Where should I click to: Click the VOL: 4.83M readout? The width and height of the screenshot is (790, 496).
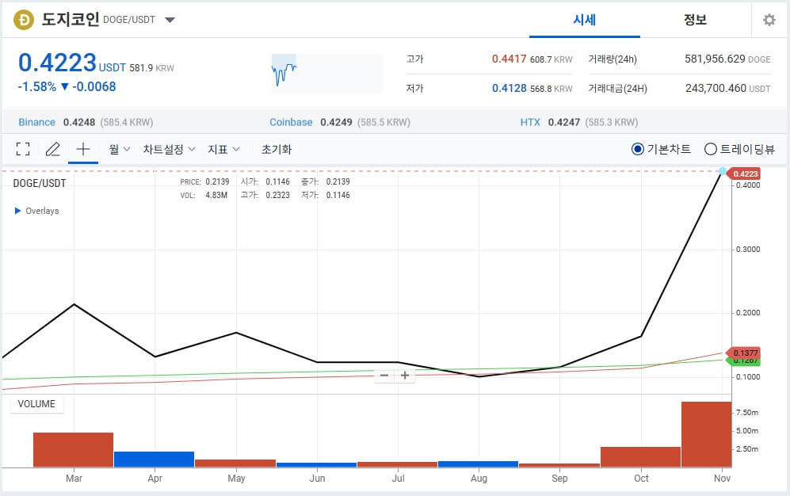(204, 196)
